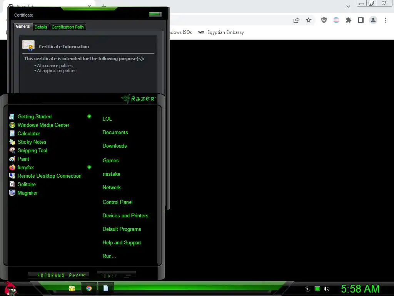The image size is (394, 296).
Task: Open Devices and Printers
Action: tap(125, 216)
